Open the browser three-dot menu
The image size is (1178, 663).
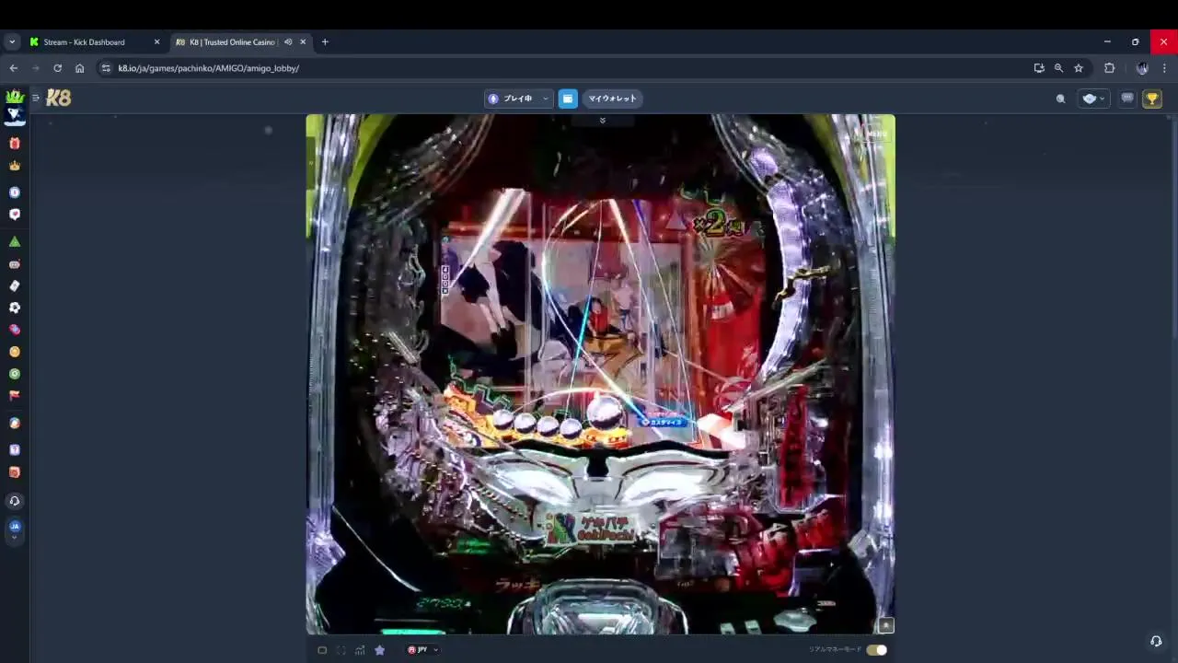point(1164,68)
